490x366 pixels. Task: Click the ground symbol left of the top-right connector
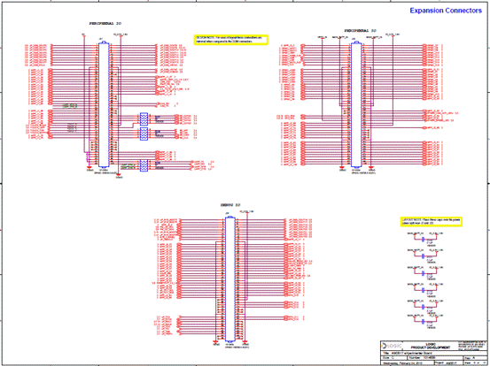342,168
